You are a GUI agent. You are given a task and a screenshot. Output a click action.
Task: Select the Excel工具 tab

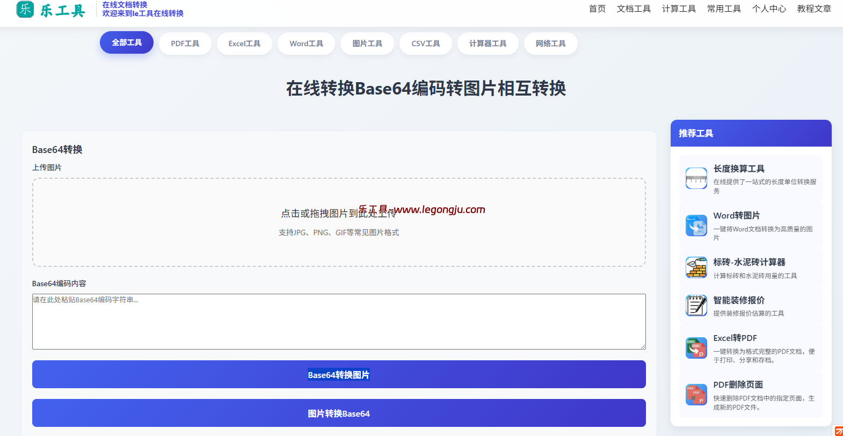tap(244, 43)
